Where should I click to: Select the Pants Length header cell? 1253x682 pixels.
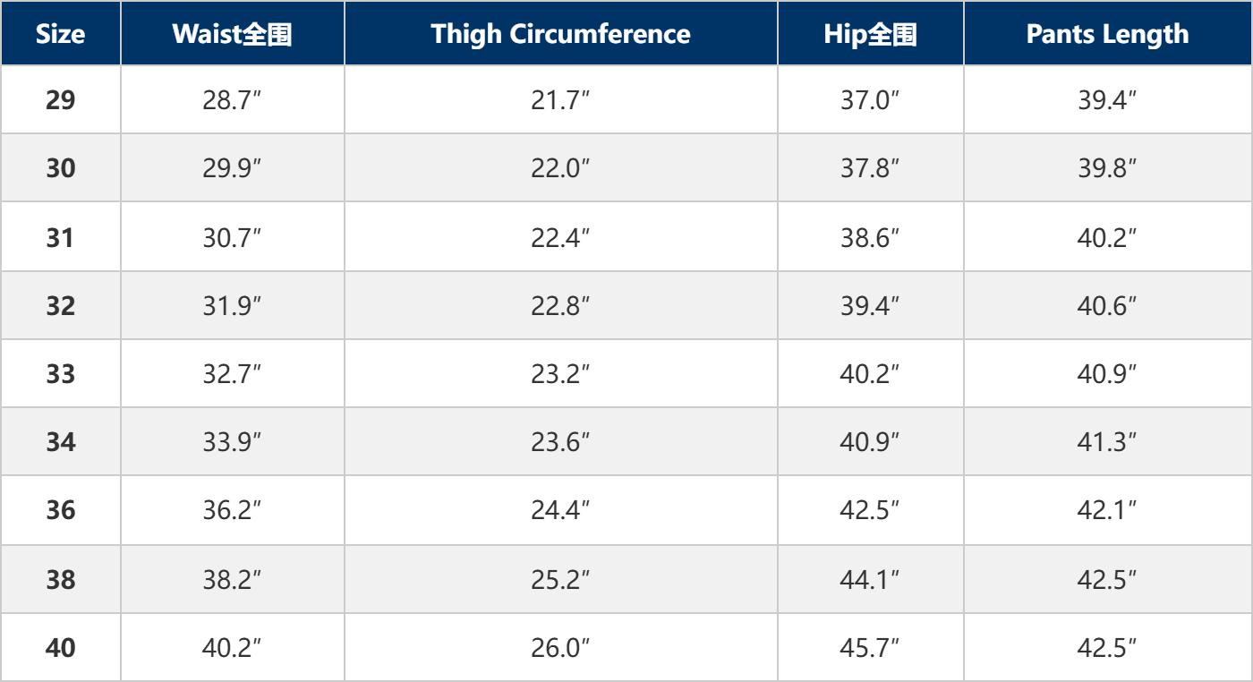[x=1107, y=34]
